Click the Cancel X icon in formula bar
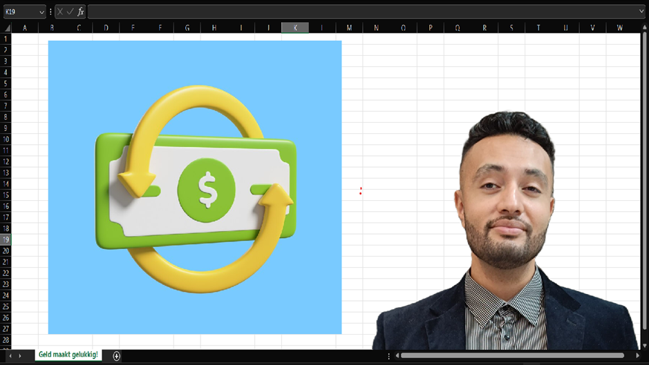The image size is (649, 365). [60, 12]
